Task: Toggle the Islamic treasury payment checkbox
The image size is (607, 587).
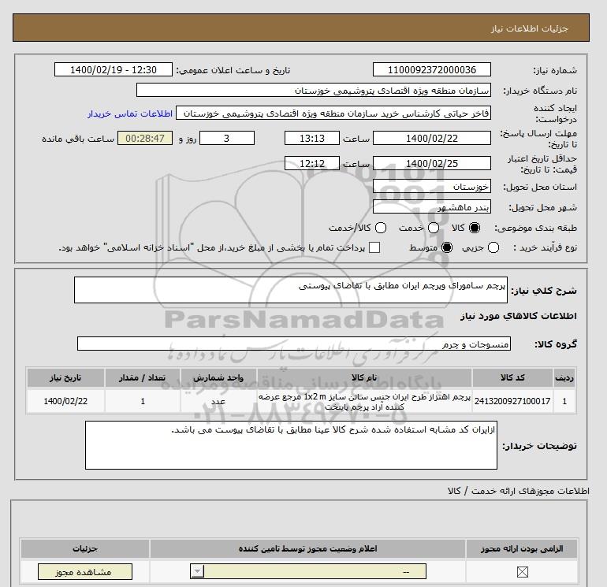Action: coord(374,247)
